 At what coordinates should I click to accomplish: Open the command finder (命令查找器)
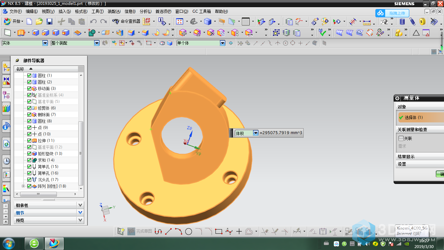point(126,21)
